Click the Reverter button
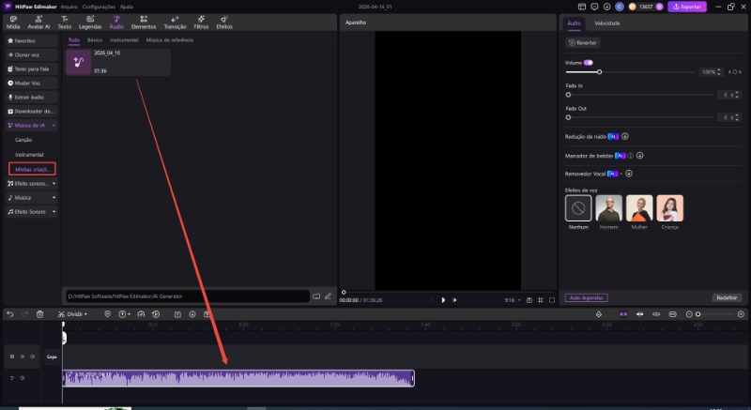This screenshot has width=751, height=410. click(x=582, y=42)
